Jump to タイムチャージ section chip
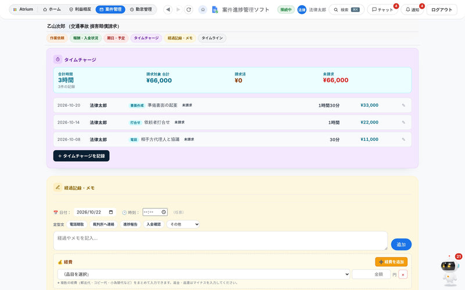Screen dimensions: 465x290 146,38
